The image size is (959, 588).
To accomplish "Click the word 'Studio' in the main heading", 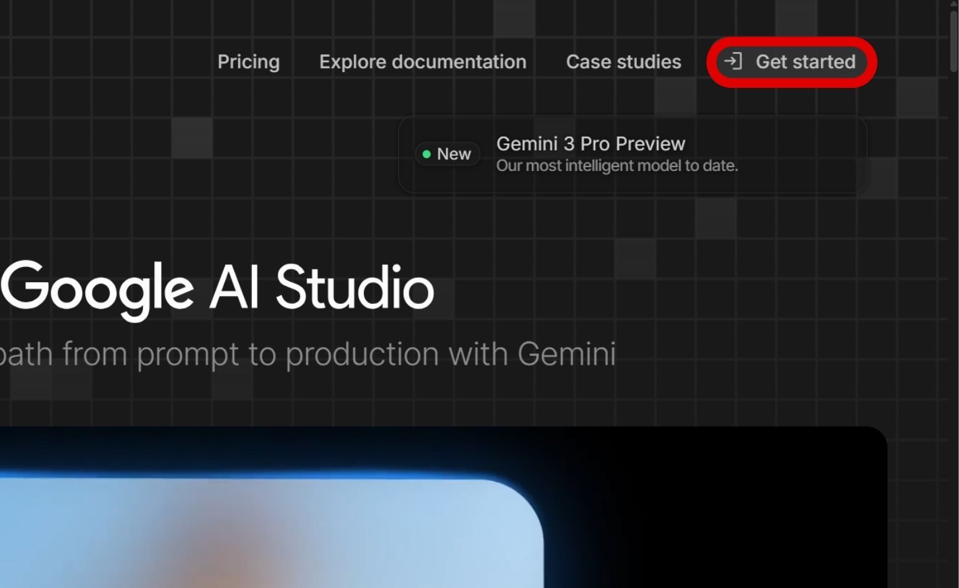I will [x=354, y=288].
